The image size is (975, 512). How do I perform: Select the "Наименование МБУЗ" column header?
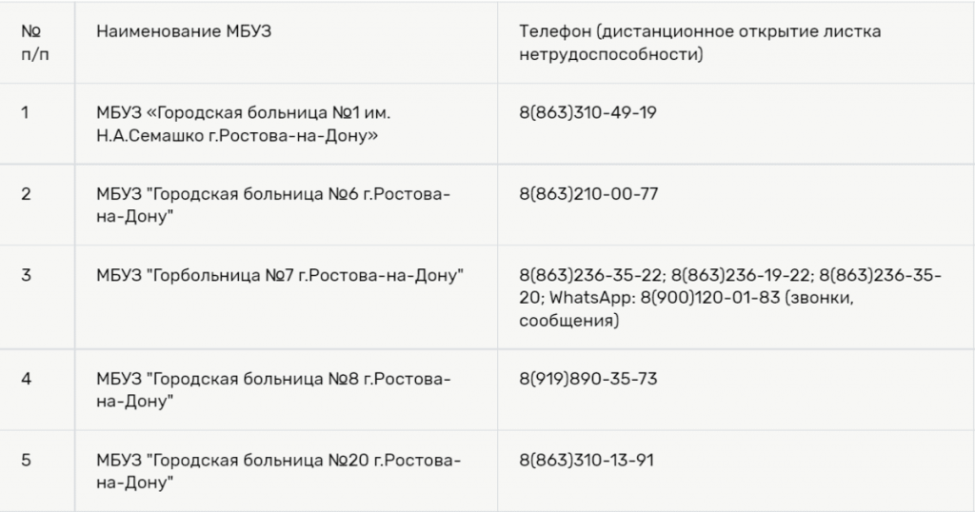pyautogui.click(x=184, y=31)
